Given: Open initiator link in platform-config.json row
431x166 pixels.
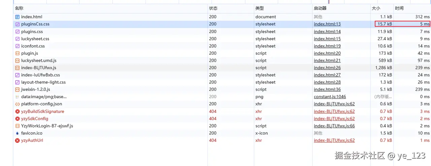Looking at the screenshot, I should (x=334, y=104).
